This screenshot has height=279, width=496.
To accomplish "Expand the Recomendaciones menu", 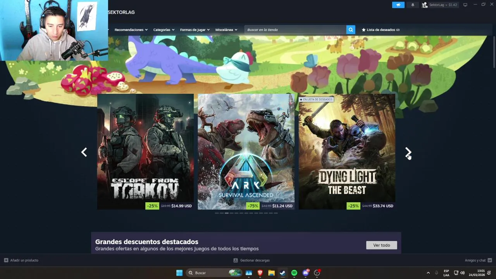I will [131, 30].
